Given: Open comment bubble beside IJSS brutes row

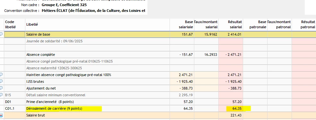Looking at the screenshot, I should [1, 81].
